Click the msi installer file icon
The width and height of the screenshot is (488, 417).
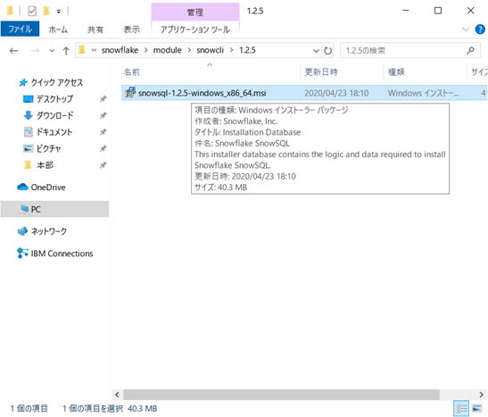point(130,93)
